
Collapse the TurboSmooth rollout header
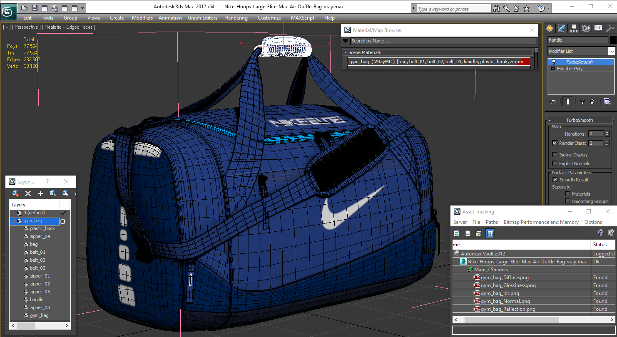581,120
